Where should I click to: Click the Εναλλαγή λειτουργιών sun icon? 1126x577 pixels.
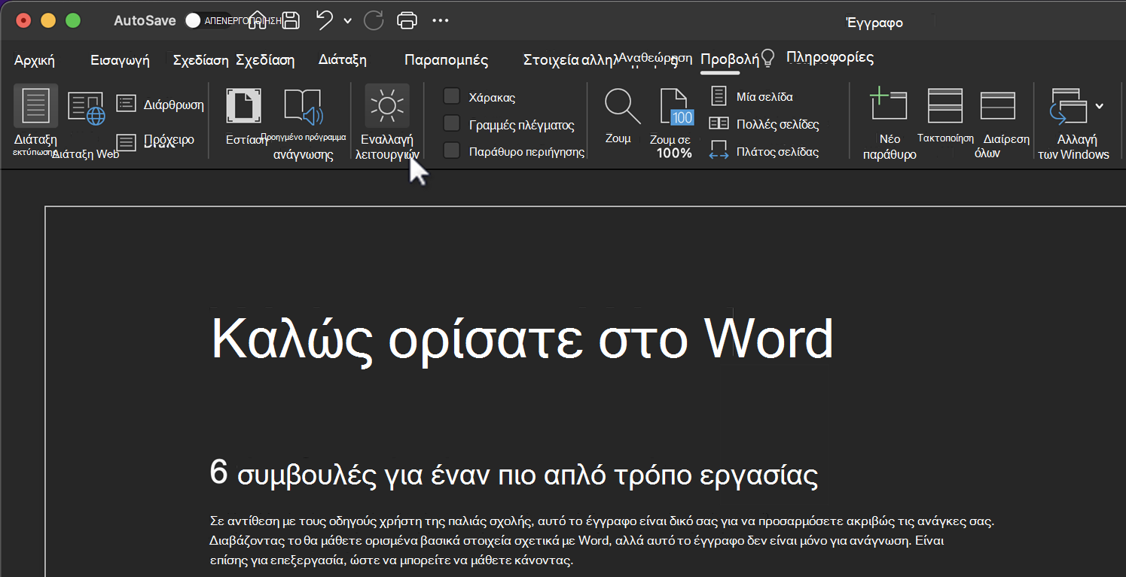point(387,105)
